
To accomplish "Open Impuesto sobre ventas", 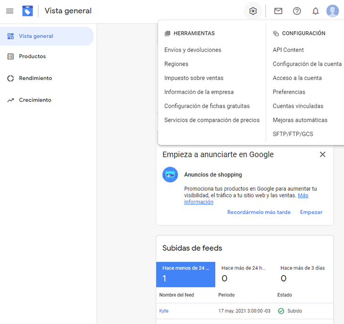I will (x=194, y=78).
